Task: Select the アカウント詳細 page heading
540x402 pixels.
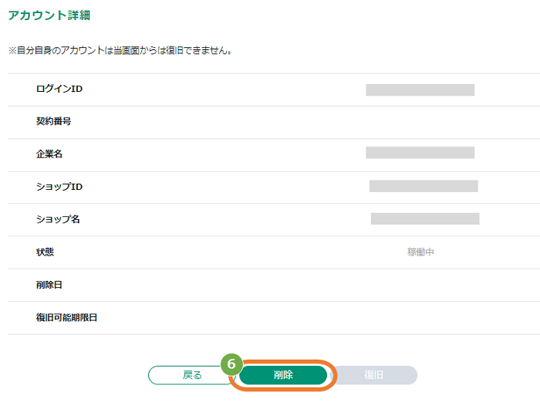Action: click(x=49, y=15)
